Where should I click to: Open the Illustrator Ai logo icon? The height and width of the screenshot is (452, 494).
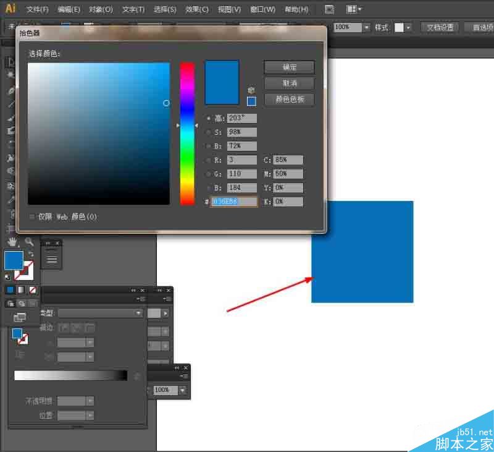(10, 9)
